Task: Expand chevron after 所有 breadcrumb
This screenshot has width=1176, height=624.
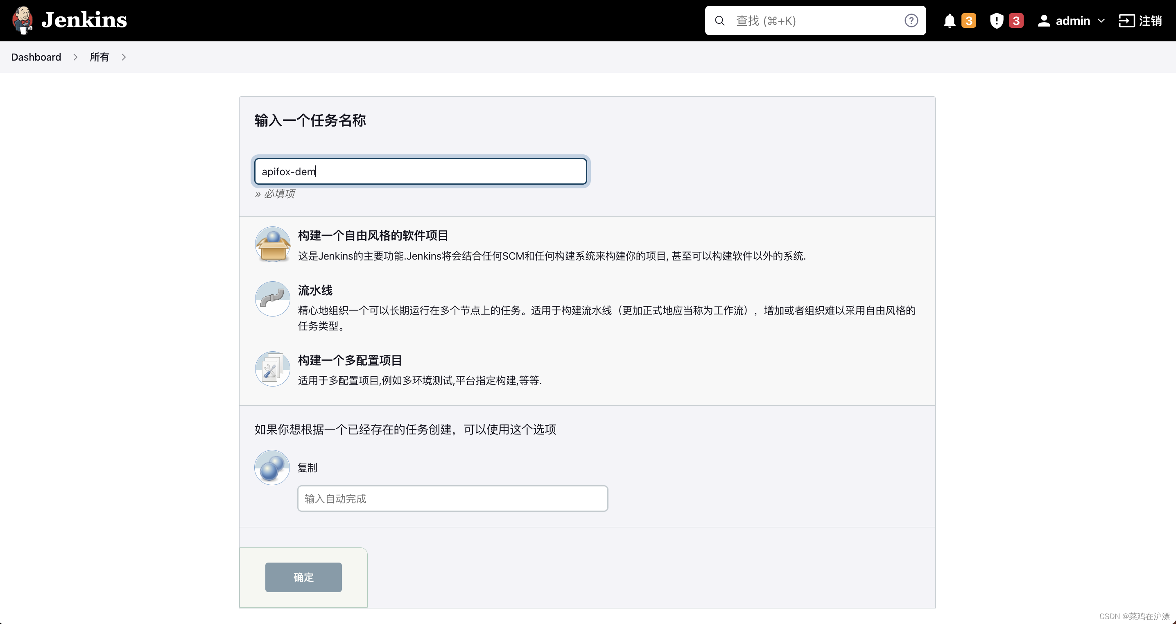Action: coord(124,57)
